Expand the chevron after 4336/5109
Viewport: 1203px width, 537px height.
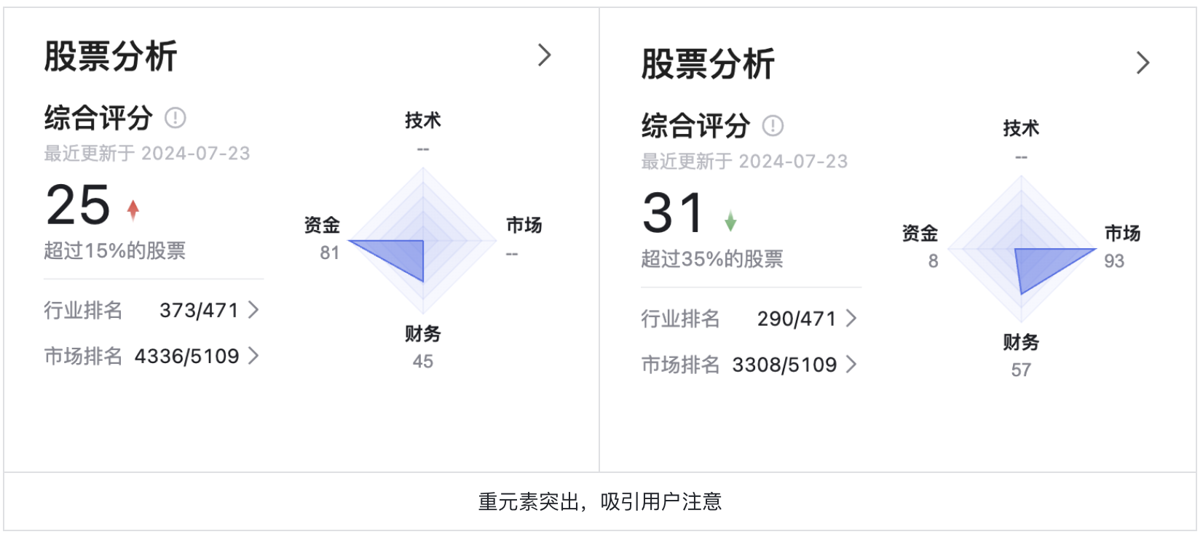253,356
